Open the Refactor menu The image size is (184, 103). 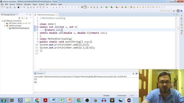click(x=20, y=4)
